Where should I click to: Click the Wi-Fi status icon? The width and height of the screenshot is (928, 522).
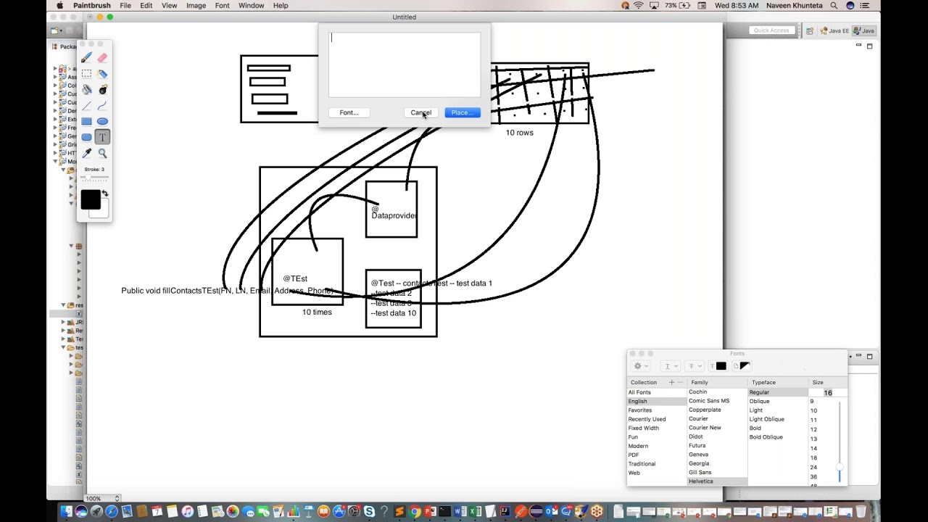point(639,5)
